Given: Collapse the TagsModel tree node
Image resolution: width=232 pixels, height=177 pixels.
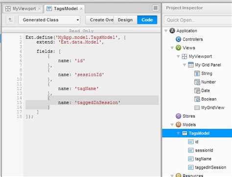Looking at the screenshot, I should coord(178,133).
